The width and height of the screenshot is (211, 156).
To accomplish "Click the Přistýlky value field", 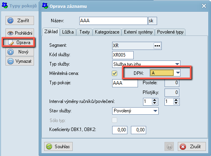I will coord(172,92).
